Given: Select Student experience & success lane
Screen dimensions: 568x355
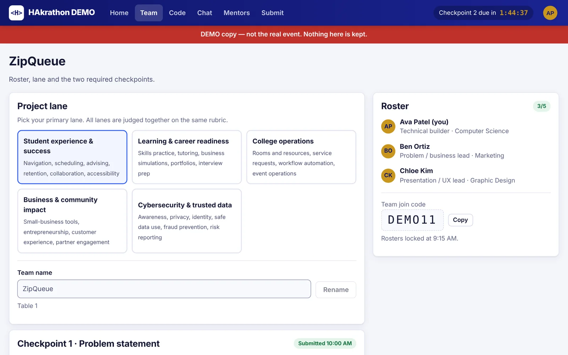Looking at the screenshot, I should [72, 157].
